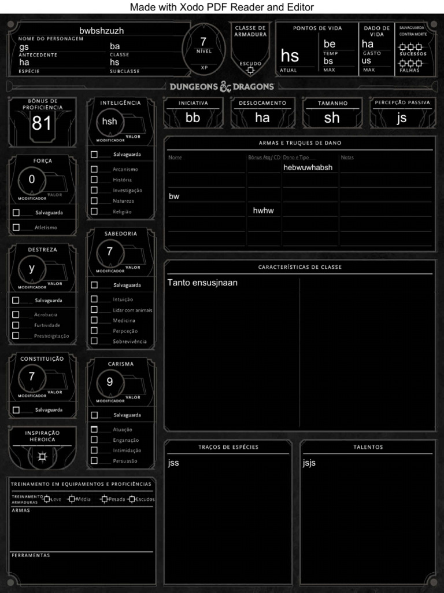Toggle the Inspiração Heroica star box
Image resolution: width=444 pixels, height=593 pixels.
coord(42,457)
